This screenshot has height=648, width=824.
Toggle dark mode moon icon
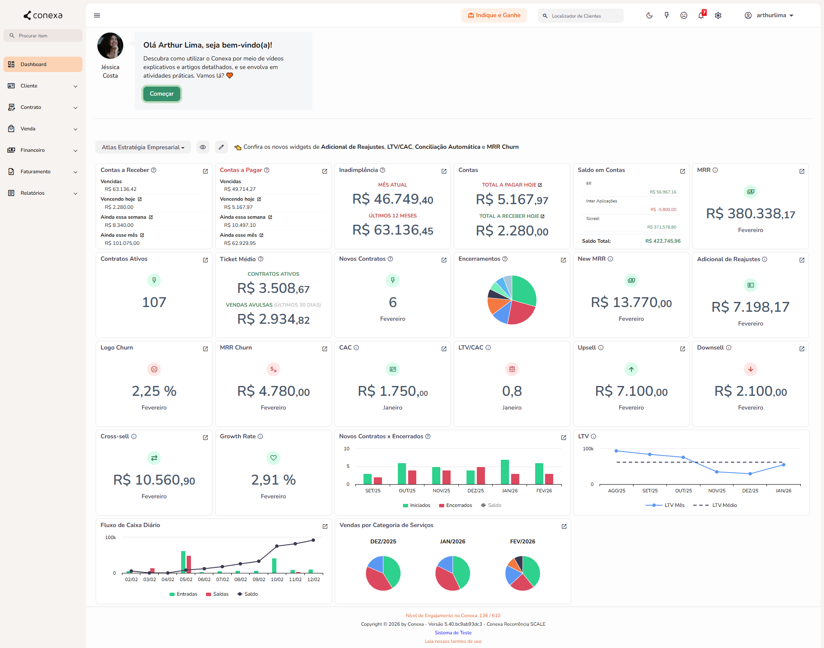pyautogui.click(x=649, y=15)
